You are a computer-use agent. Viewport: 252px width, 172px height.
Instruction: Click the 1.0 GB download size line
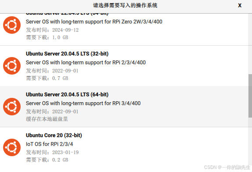click(x=47, y=37)
